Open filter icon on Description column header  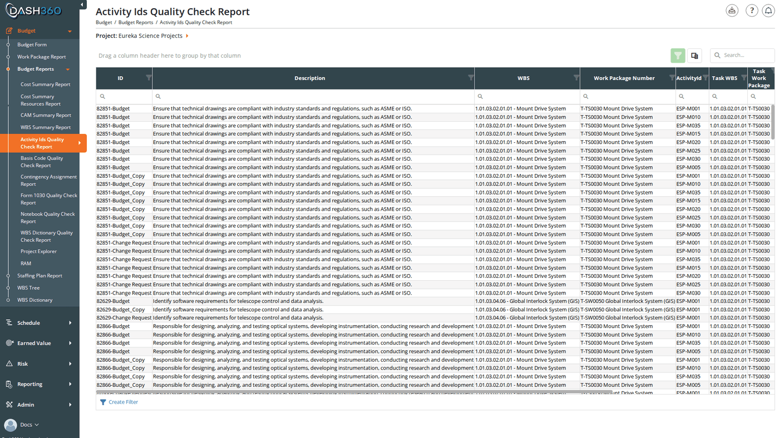tap(471, 78)
